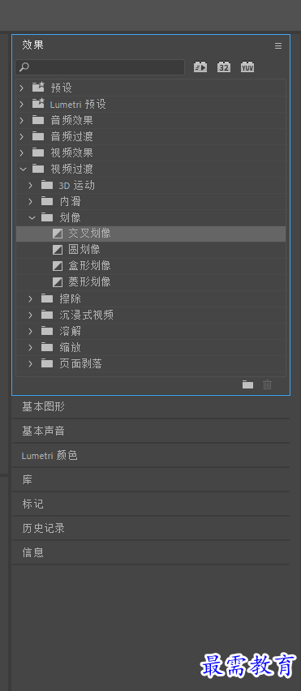
Task: Expand the 3D 运动 folder
Action: tap(30, 185)
